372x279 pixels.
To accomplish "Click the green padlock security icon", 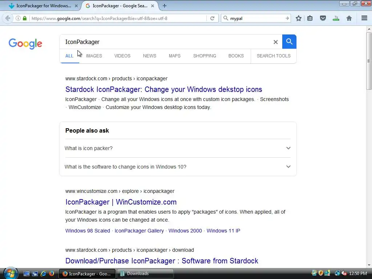I will pos(25,18).
